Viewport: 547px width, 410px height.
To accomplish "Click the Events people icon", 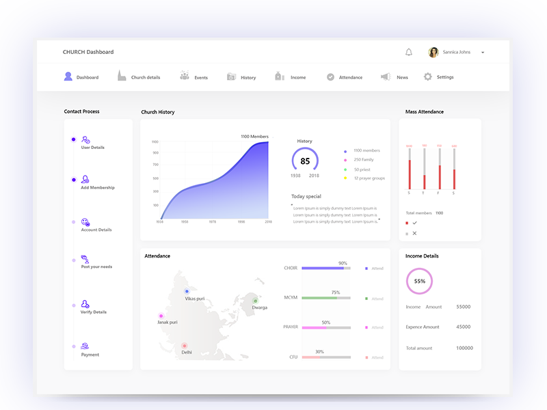I will coord(183,76).
